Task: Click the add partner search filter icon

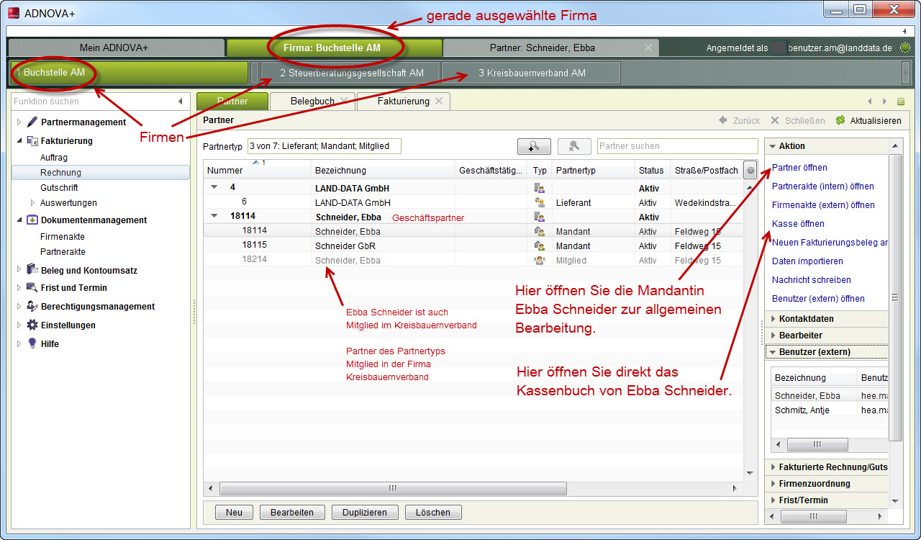Action: [x=534, y=146]
